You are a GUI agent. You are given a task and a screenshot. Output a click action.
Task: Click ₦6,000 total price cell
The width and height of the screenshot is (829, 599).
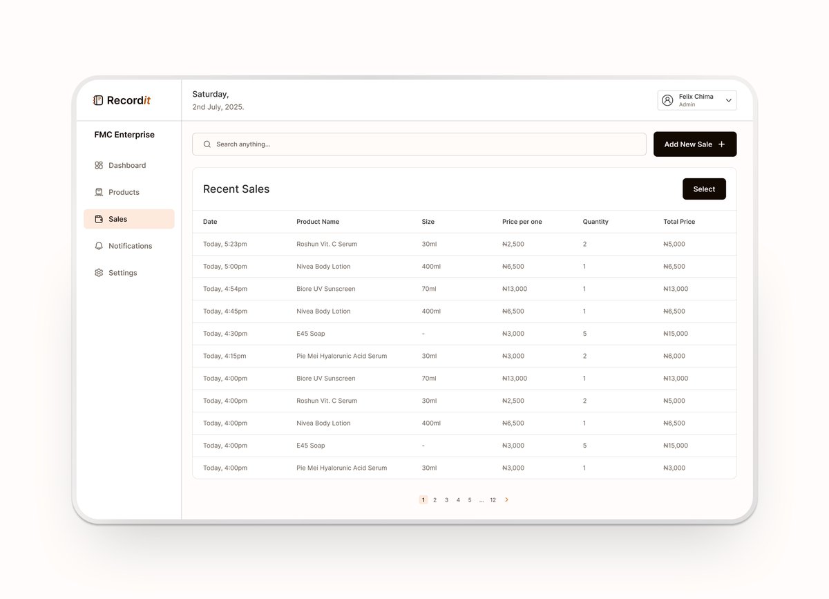tap(674, 356)
